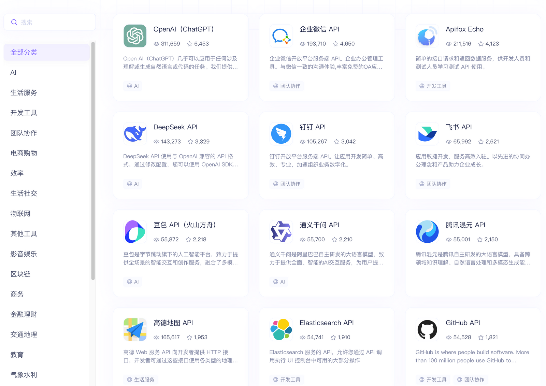546x386 pixels.
Task: Select the 企业微信 API icon
Action: 281,36
